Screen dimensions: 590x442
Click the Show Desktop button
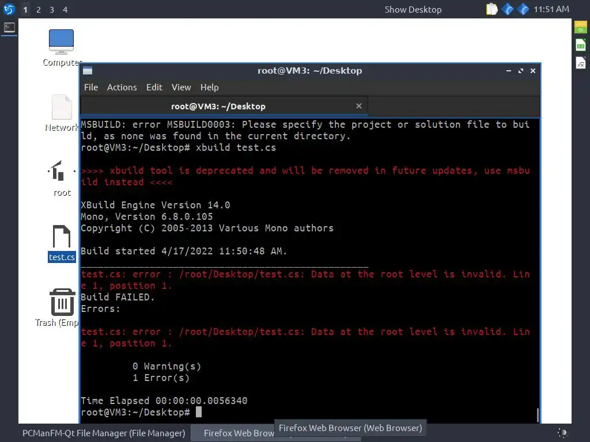(413, 9)
